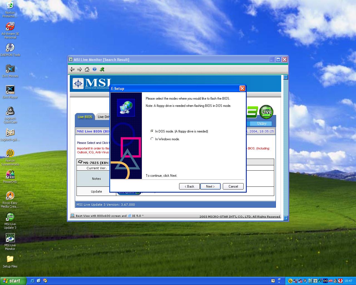This screenshot has height=285, width=356.
Task: Click the taskbar clock showing 18:47
Action: click(x=348, y=281)
